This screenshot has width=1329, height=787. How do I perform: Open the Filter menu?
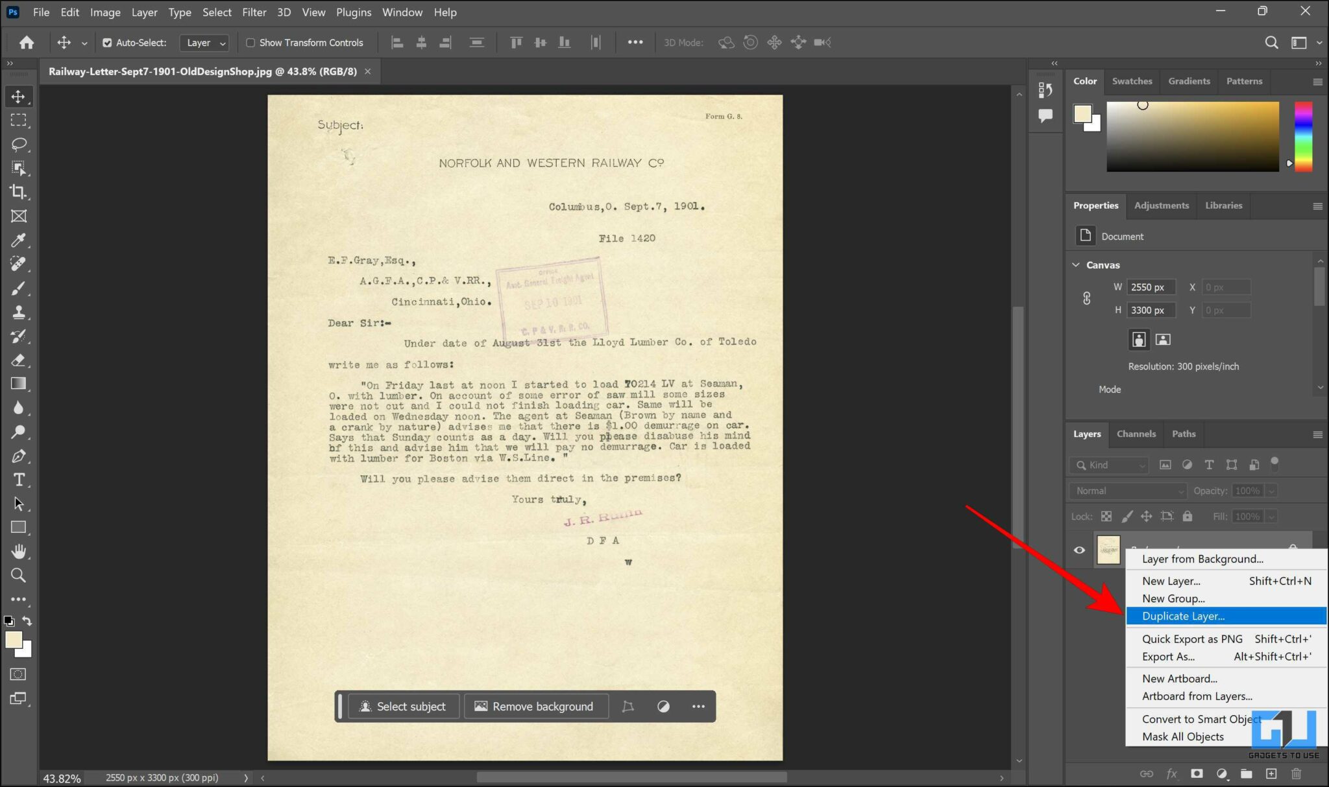point(254,12)
